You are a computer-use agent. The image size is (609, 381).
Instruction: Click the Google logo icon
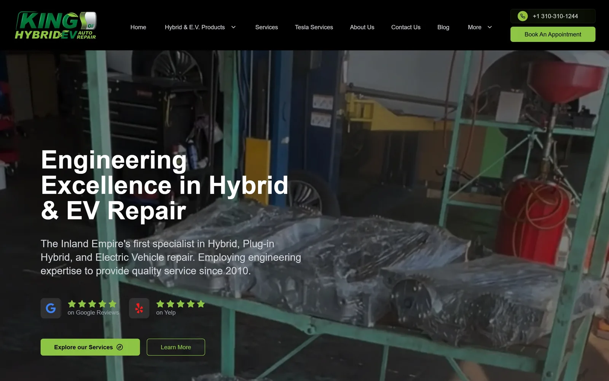51,308
